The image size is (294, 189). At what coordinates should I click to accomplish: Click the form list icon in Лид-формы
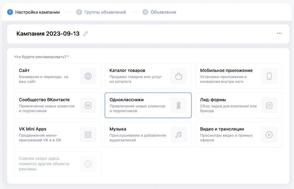[269, 105]
